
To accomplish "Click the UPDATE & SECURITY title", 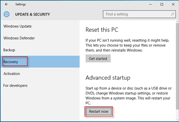I will [33, 14].
